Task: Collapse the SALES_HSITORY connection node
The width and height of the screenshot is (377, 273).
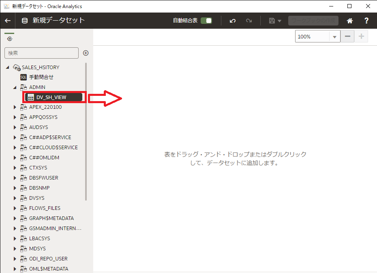Action: 8,67
